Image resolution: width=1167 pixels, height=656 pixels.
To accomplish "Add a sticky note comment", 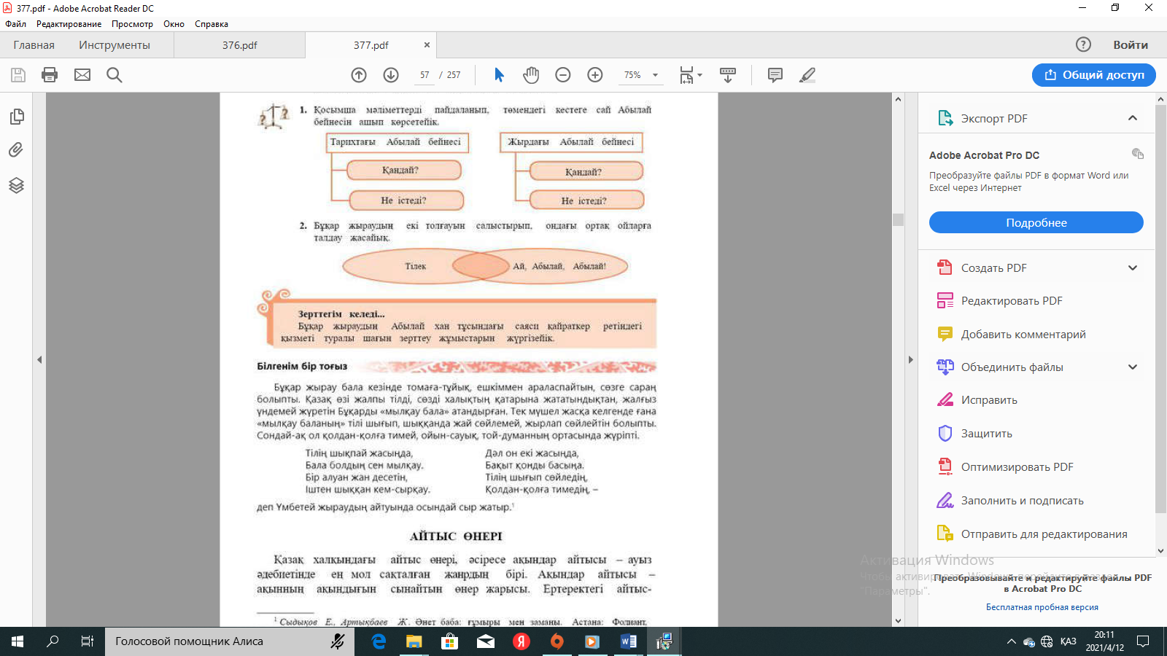I will [x=775, y=75].
